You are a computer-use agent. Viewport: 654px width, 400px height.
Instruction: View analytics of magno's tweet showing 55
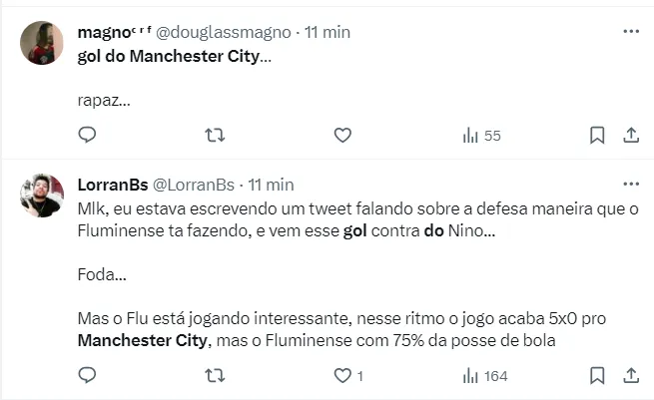[x=481, y=136]
